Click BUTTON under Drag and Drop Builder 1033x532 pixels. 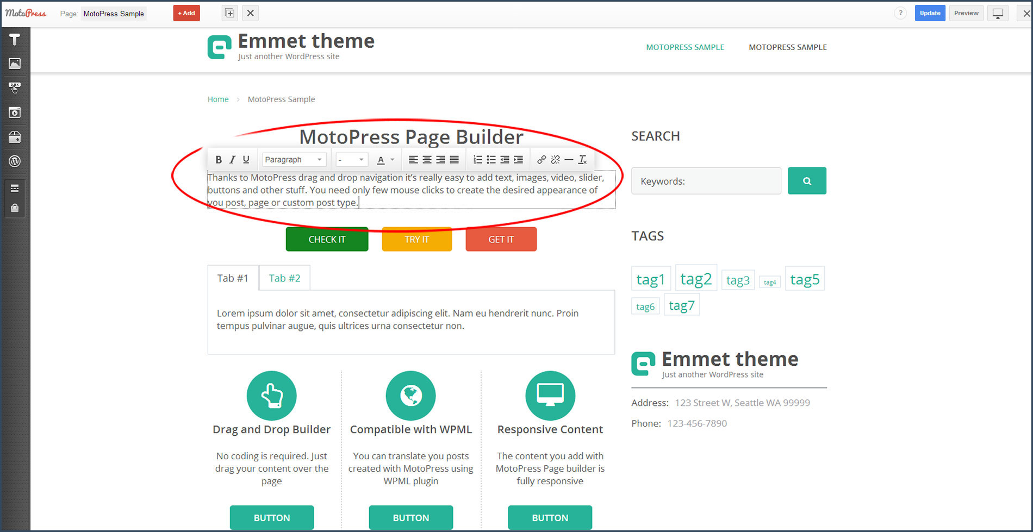pos(272,517)
